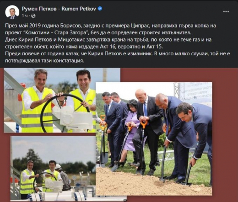Click the globe public audience icon
Viewport: 238px width, 202px height.
click(33, 16)
